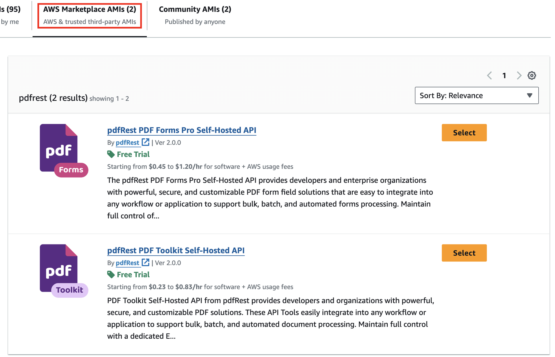Click the previous page arrow
The width and height of the screenshot is (555, 357).
pyautogui.click(x=489, y=75)
